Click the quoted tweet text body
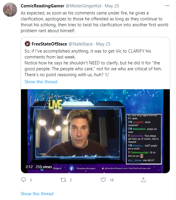 point(93,63)
